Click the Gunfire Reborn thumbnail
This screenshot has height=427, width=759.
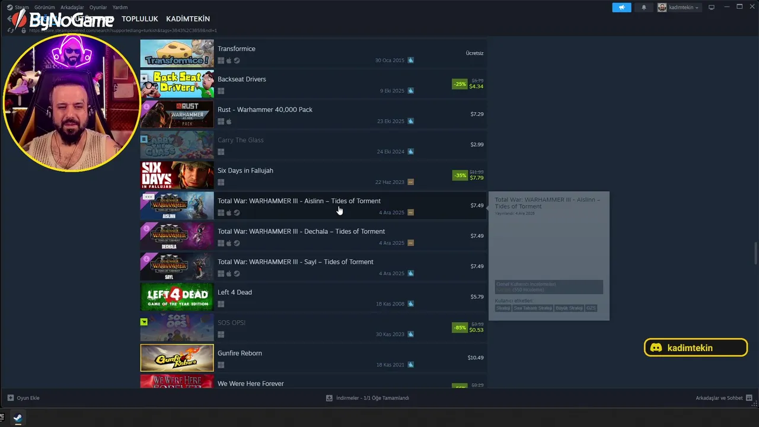pos(177,358)
